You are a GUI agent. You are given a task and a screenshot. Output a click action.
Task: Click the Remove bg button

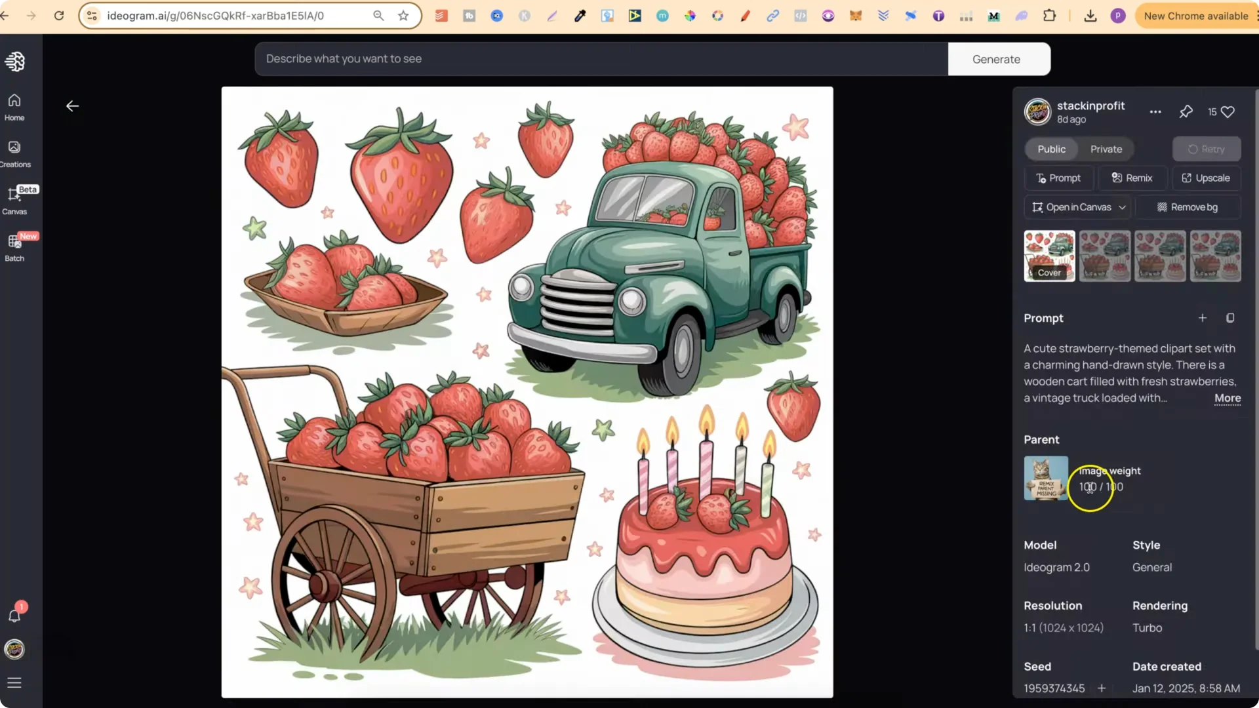pos(1187,207)
